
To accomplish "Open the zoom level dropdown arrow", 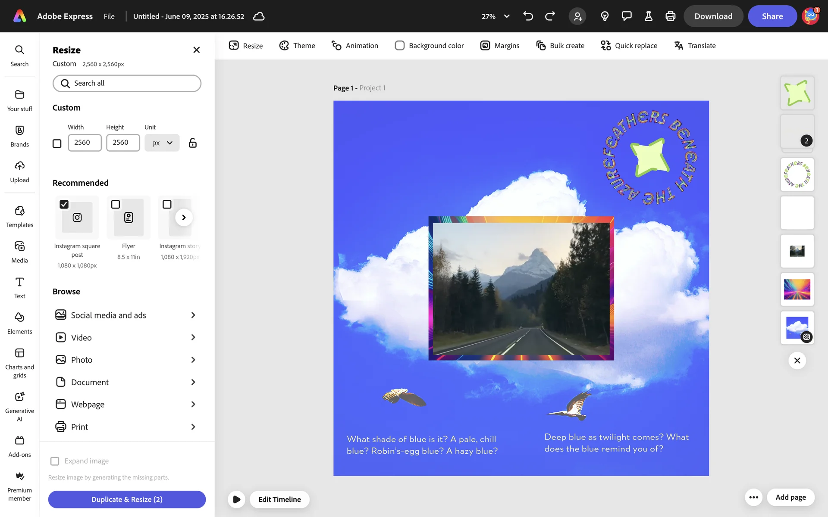I will point(507,16).
